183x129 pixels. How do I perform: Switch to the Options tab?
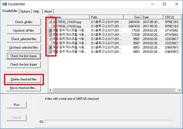click(25, 11)
